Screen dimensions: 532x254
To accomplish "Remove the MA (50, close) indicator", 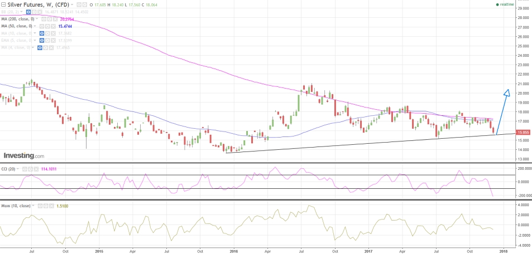I will tap(54, 26).
